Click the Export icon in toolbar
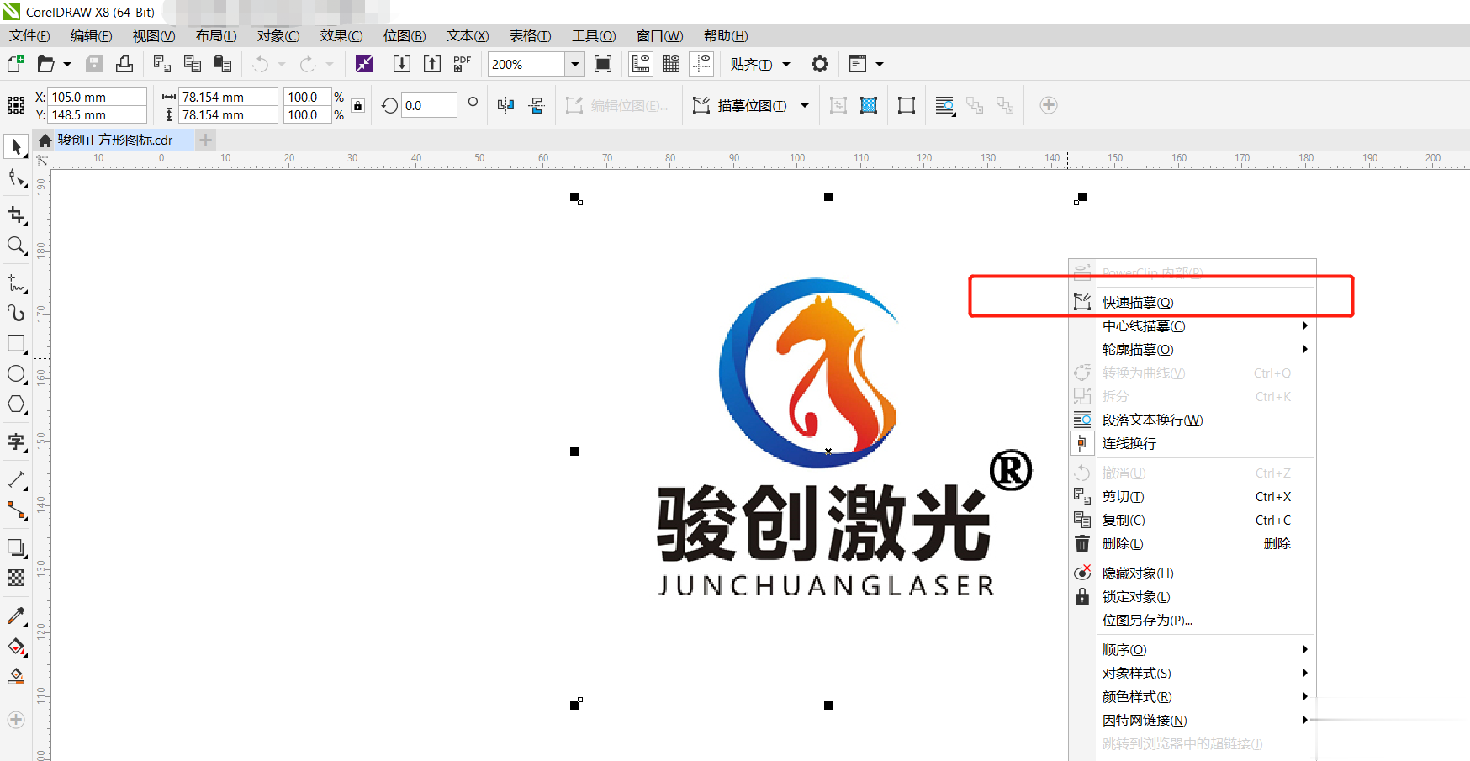This screenshot has height=761, width=1470. (x=432, y=64)
